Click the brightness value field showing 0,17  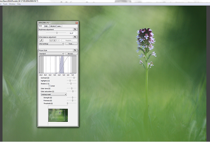(72, 33)
